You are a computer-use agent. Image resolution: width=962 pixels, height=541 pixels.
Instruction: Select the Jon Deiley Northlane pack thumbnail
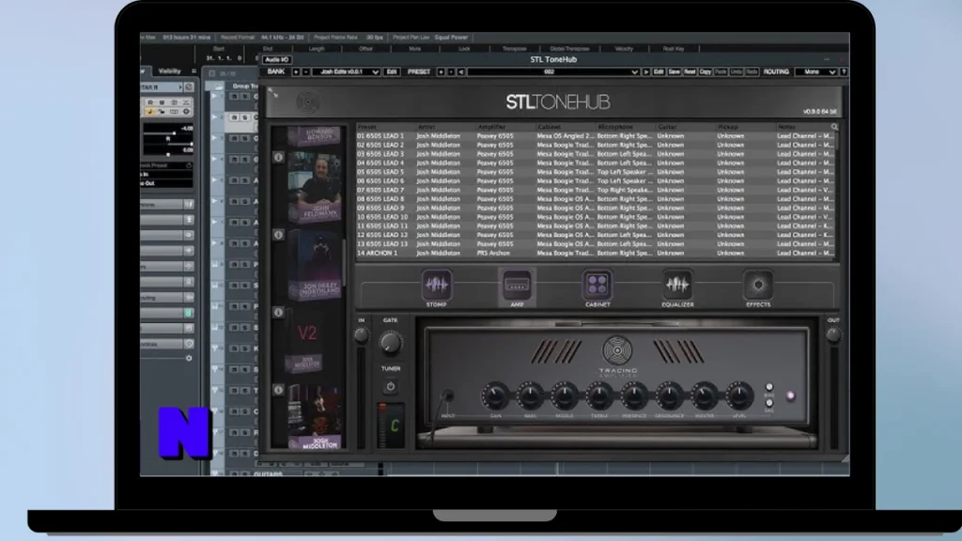coord(314,264)
